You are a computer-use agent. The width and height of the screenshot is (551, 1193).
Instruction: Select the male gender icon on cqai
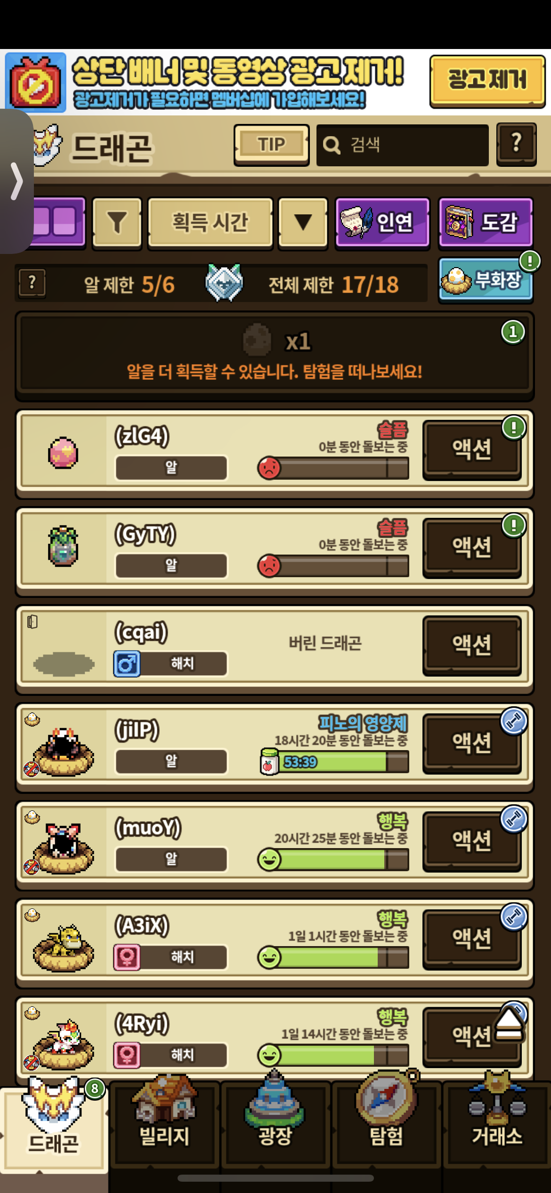tap(127, 664)
